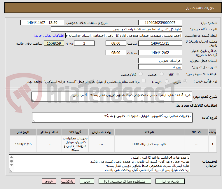Click the quantity cell showing 5
222x189 pixels.
coord(49,144)
